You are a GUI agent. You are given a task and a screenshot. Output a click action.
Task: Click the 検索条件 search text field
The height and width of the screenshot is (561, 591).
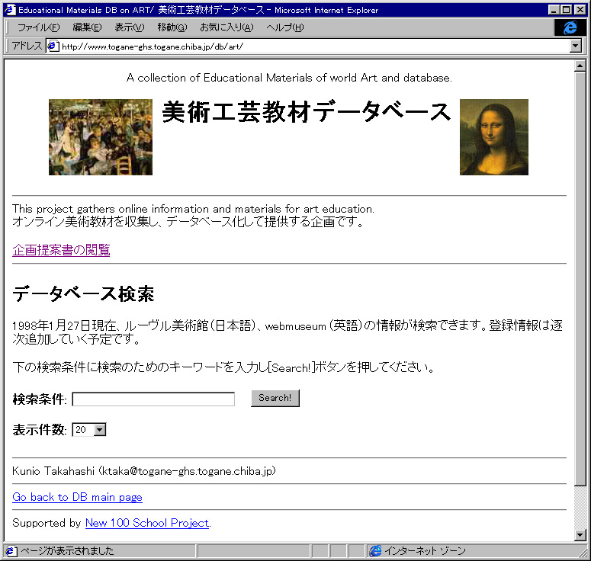pyautogui.click(x=153, y=399)
